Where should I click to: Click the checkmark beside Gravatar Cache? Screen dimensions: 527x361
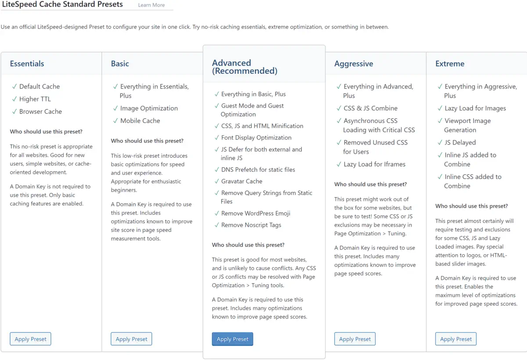217,181
